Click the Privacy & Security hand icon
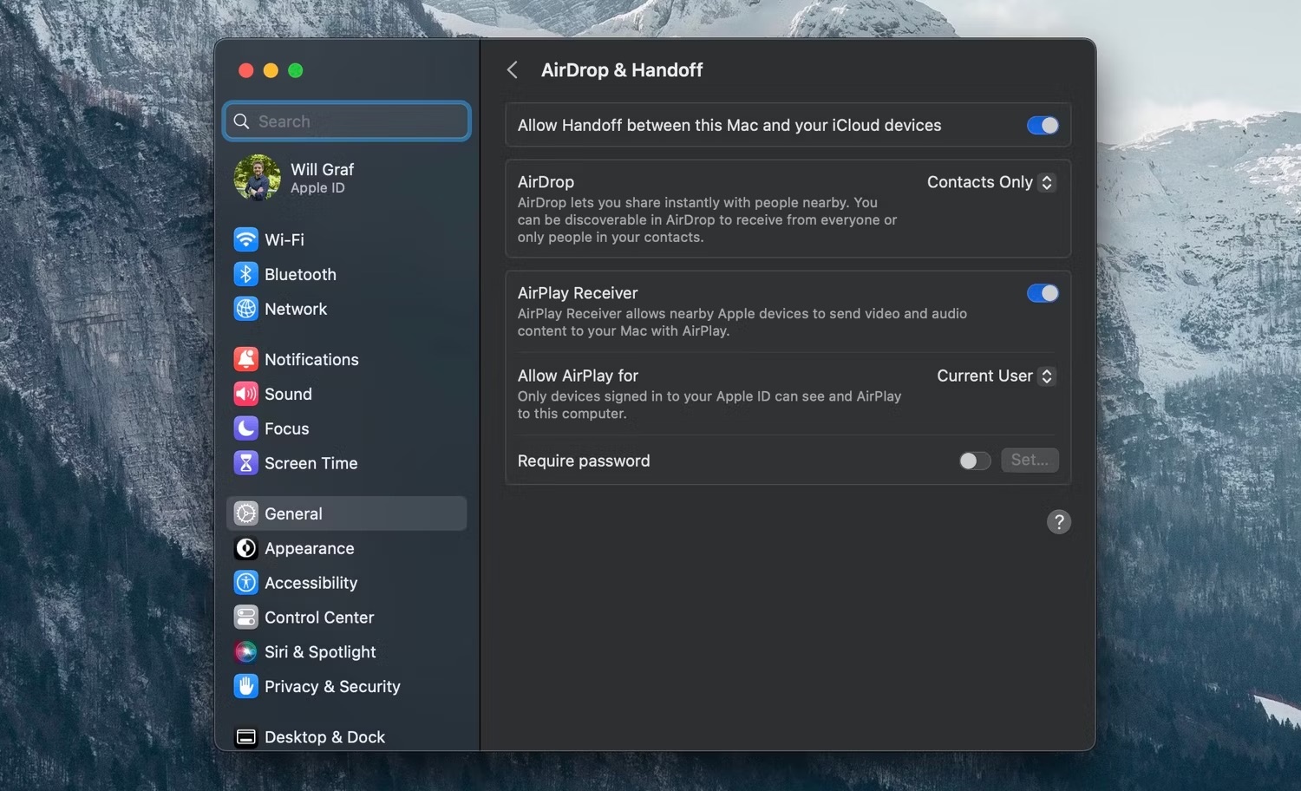 [x=245, y=686]
